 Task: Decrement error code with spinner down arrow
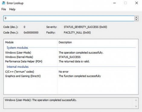click(x=136, y=20)
